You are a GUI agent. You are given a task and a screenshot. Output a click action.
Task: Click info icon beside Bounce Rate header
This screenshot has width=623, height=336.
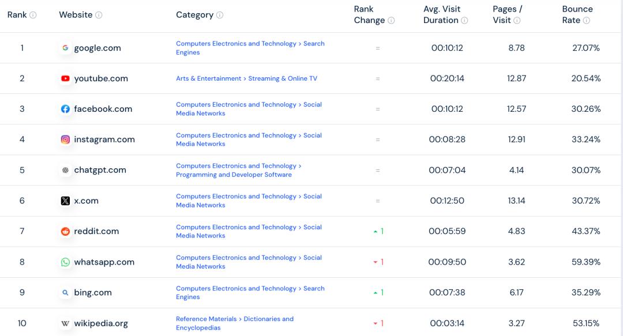(x=586, y=21)
